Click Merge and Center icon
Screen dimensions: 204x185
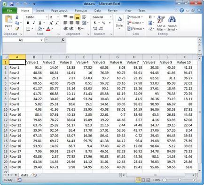point(84,23)
